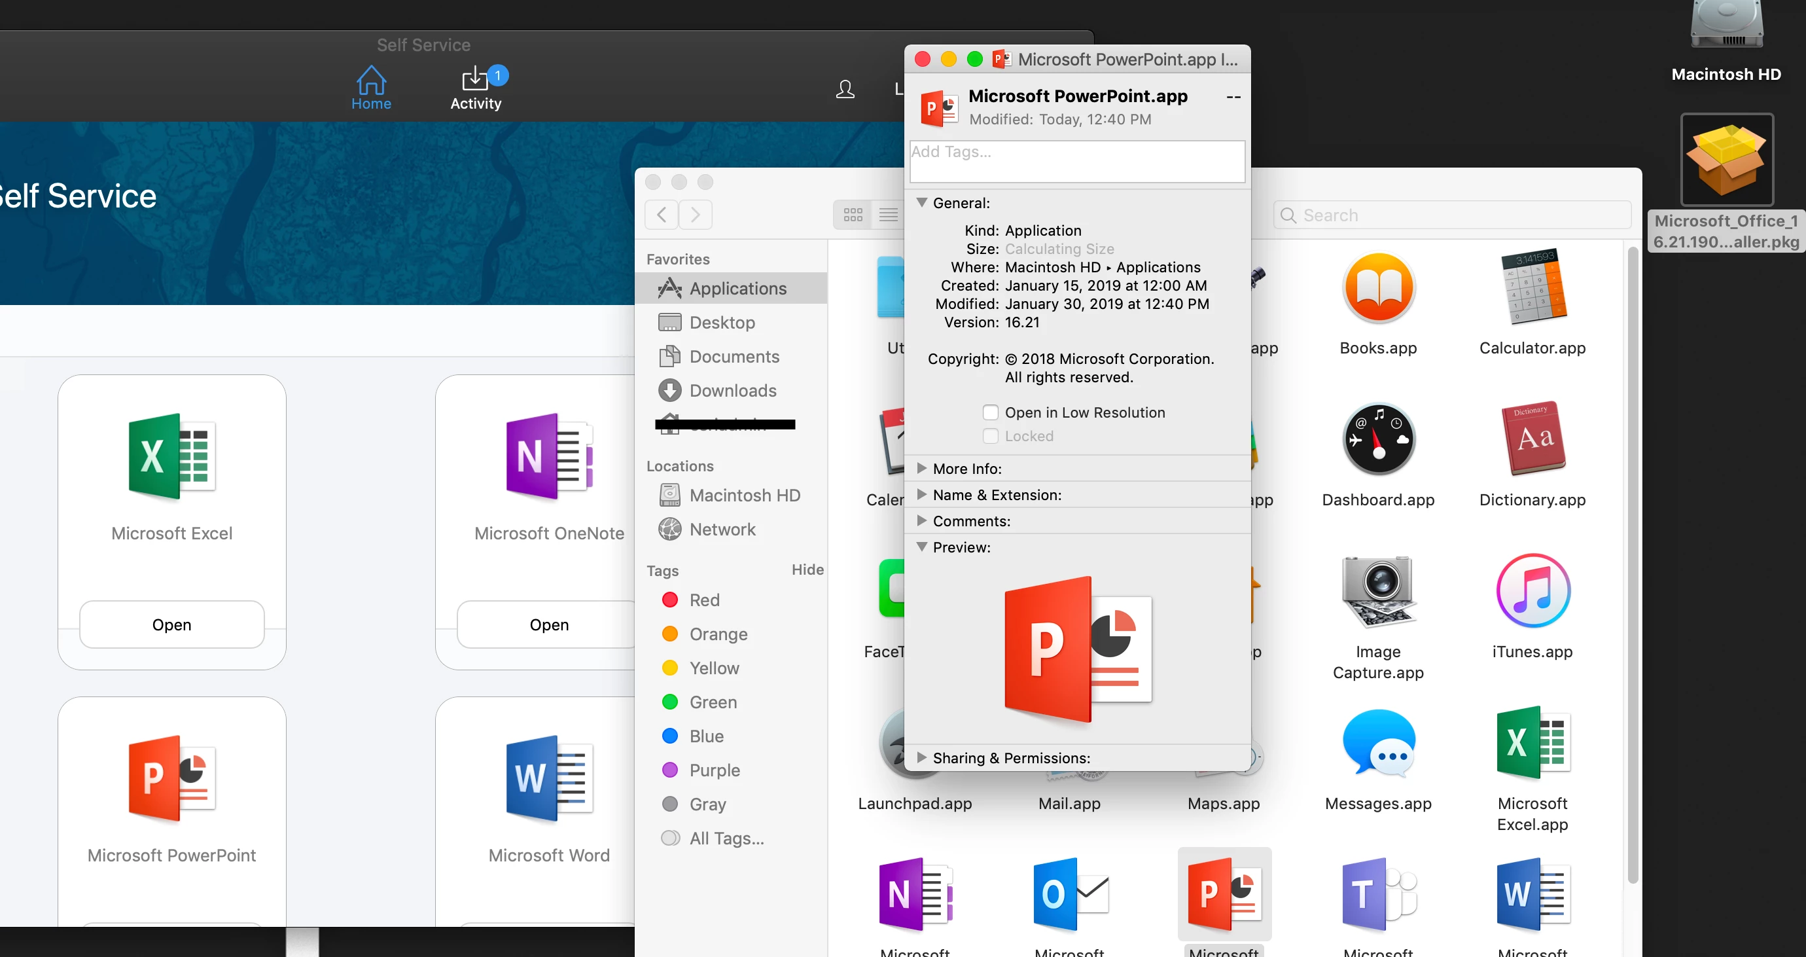Select Microsoft Excel.app icon in Finder
Screen dimensions: 1806x957
[1532, 742]
